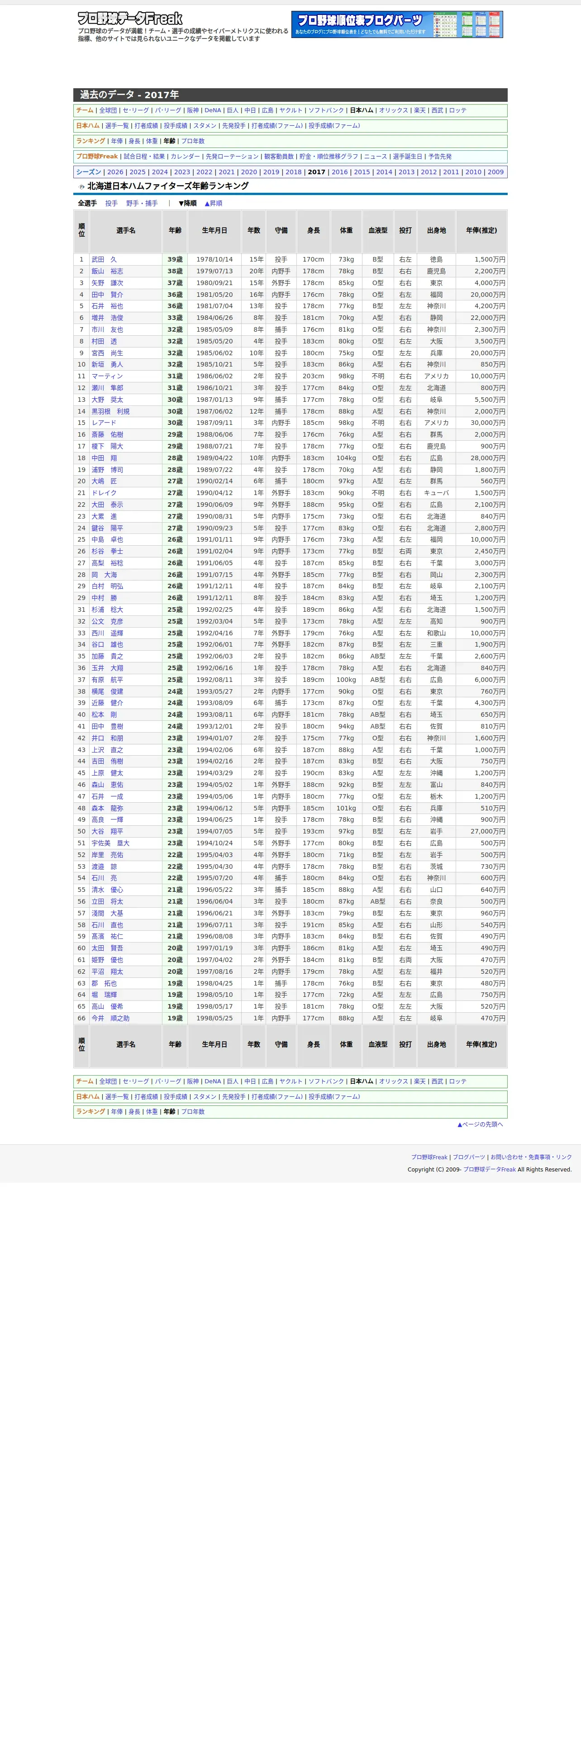The width and height of the screenshot is (581, 1743).
Task: Click 生年月日 column header at table top
Action: [x=214, y=231]
